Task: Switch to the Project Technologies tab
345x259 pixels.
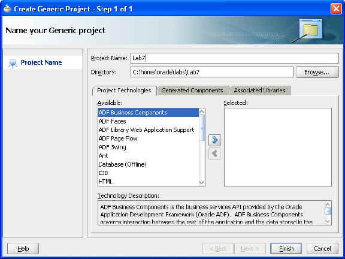Action: [x=125, y=91]
